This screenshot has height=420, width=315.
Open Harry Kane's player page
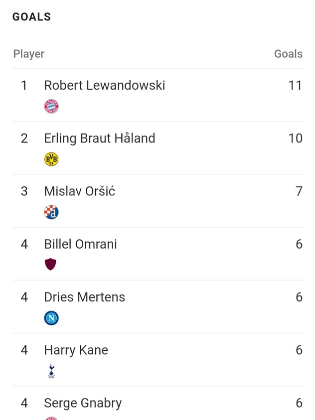[x=76, y=350]
